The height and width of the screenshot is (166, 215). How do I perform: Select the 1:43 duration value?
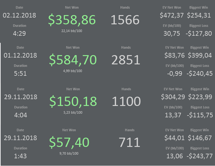tap(20, 156)
